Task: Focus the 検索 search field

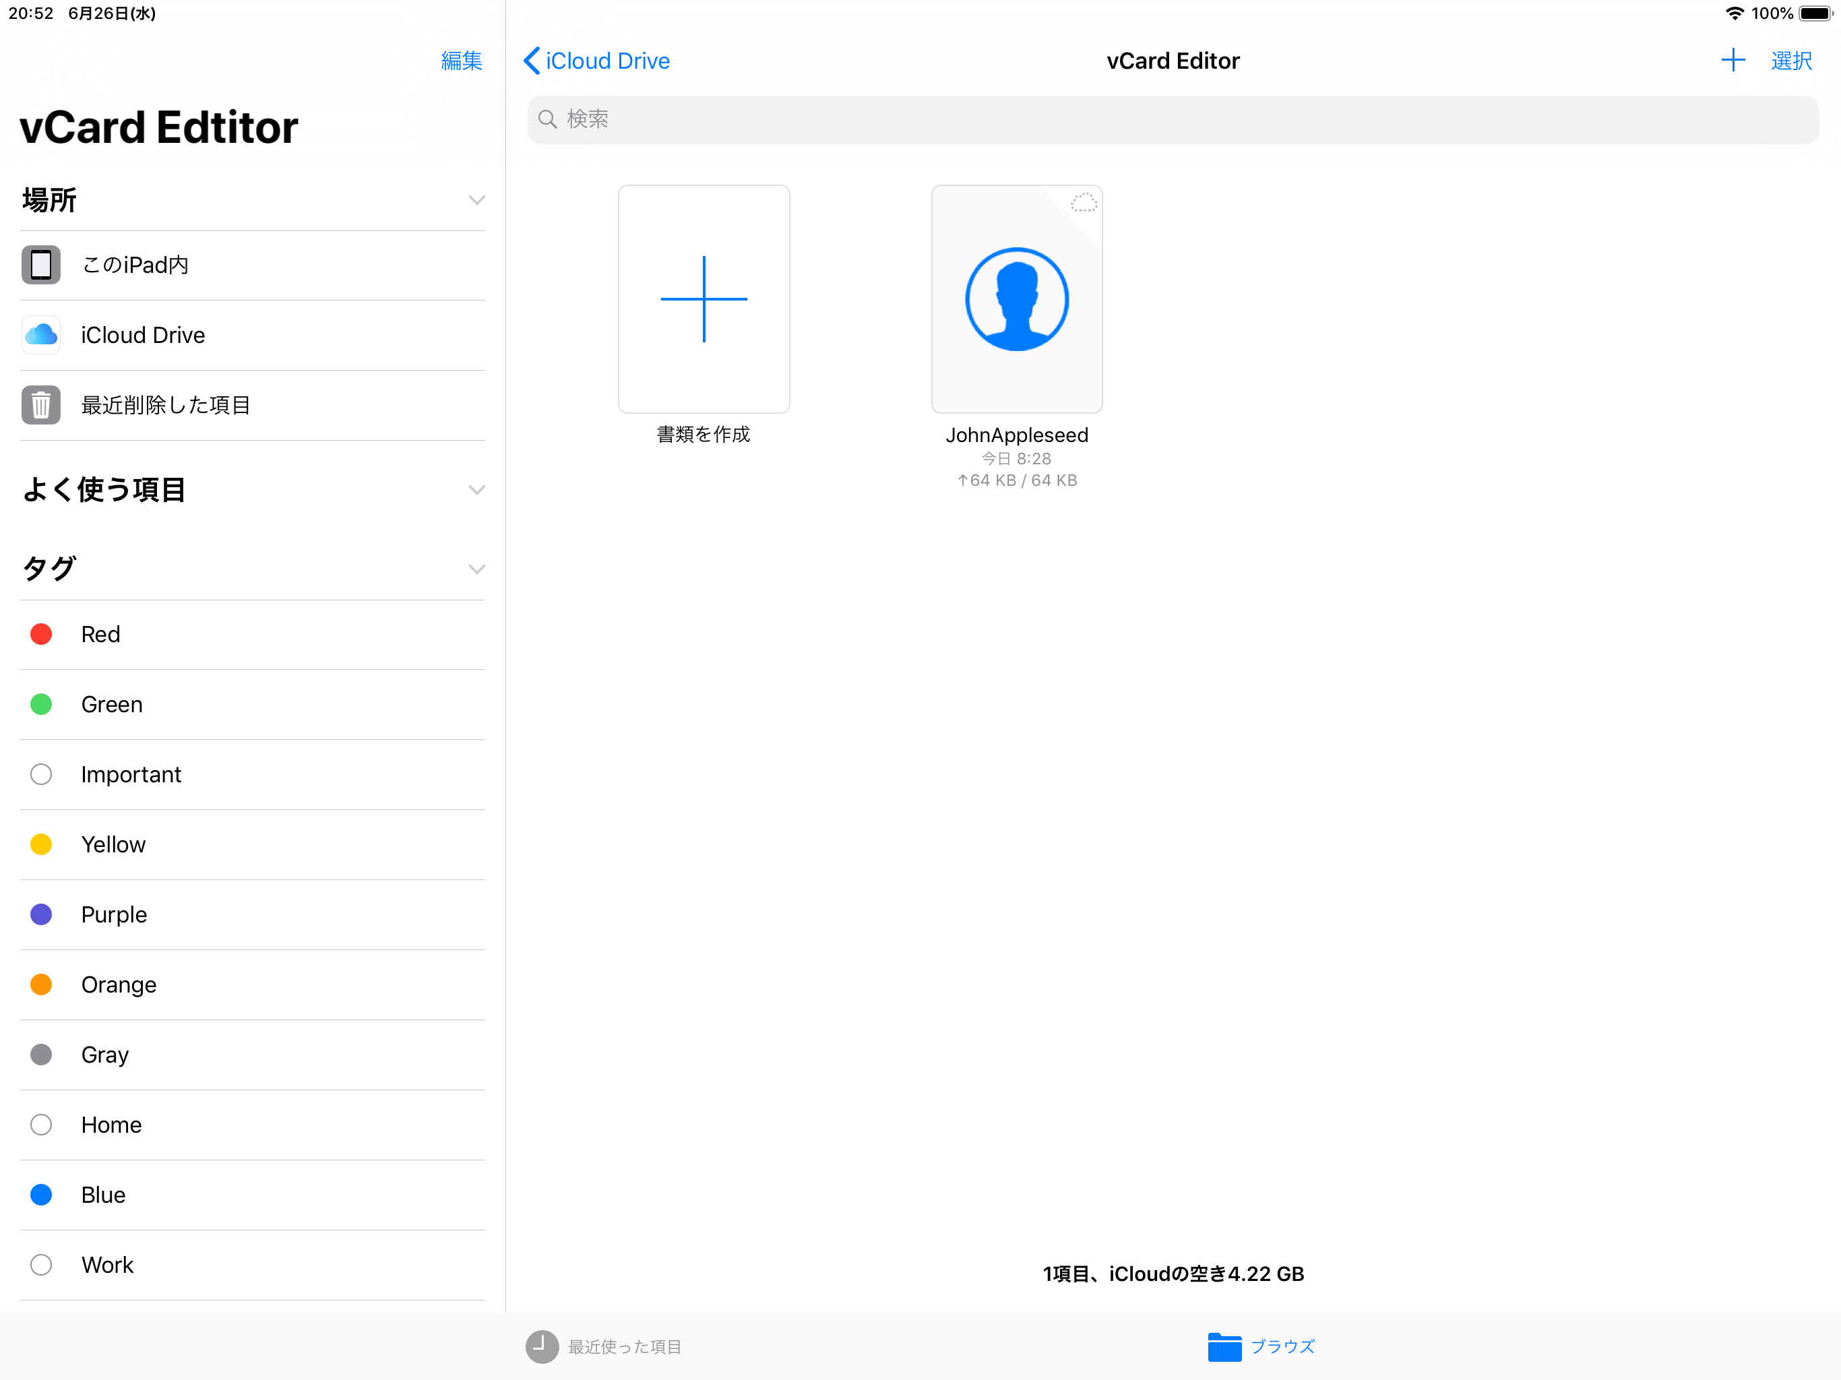Action: tap(1173, 119)
